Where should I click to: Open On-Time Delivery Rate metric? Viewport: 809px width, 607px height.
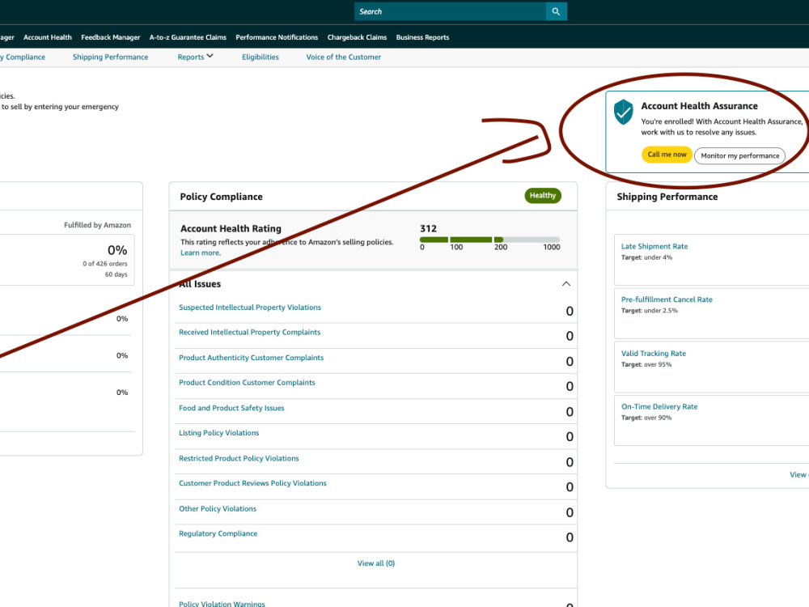pos(659,406)
